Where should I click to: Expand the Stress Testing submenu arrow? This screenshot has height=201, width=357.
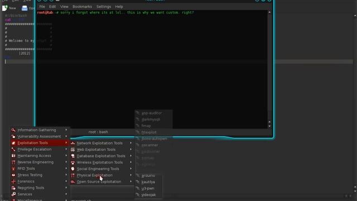[x=66, y=175]
